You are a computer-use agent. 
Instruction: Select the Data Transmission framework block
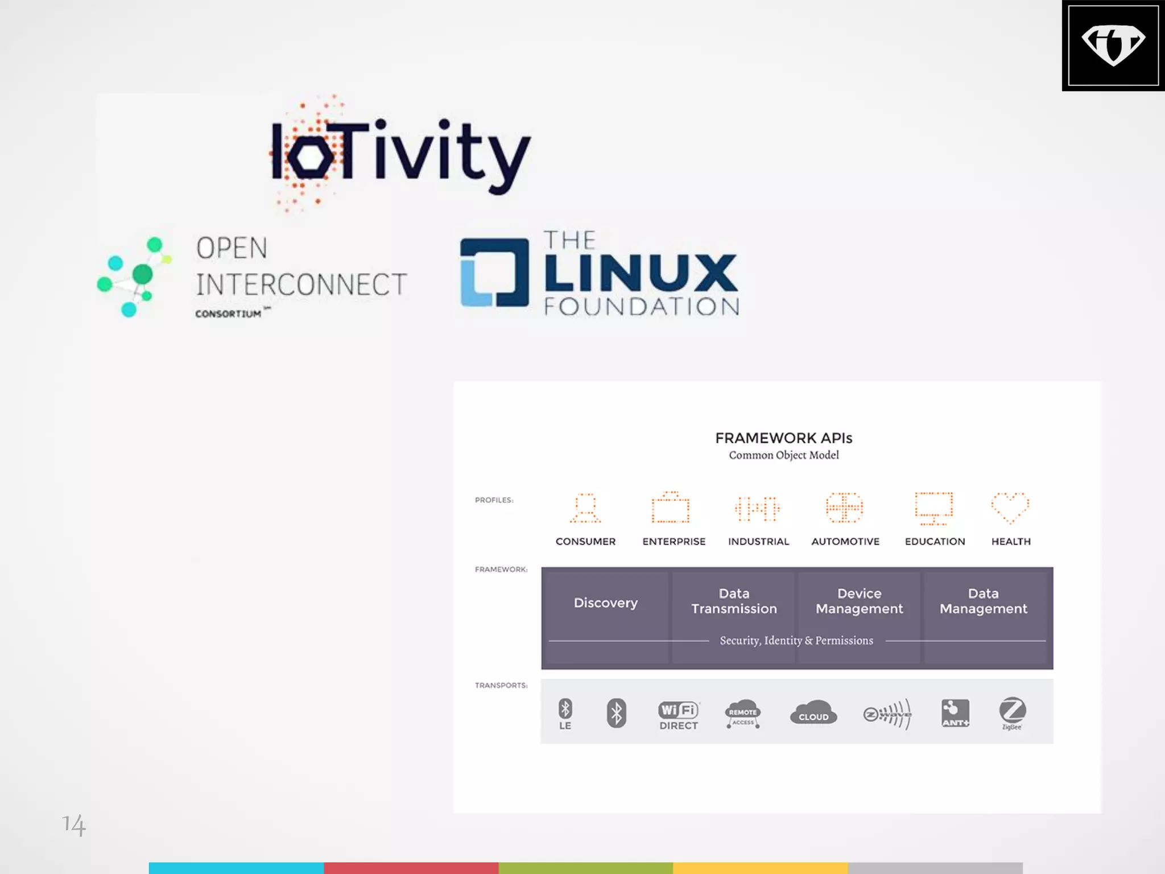[734, 601]
